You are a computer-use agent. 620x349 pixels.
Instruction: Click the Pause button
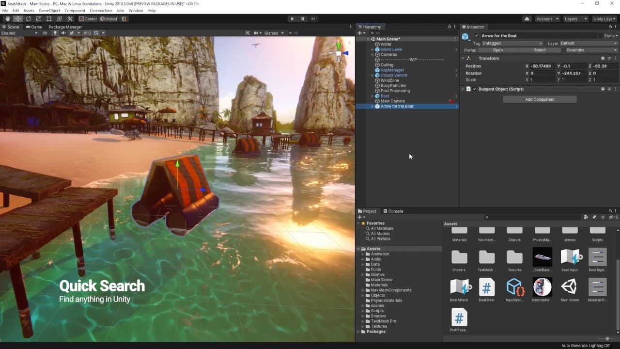[303, 19]
